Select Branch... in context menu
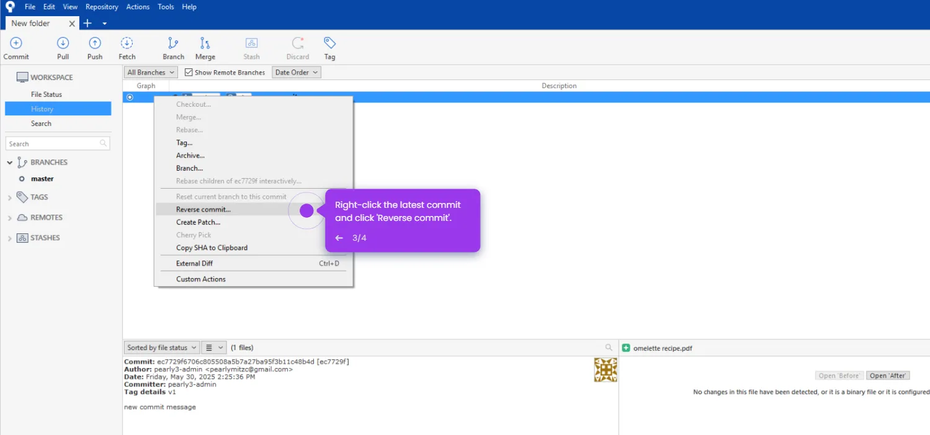 253,168
